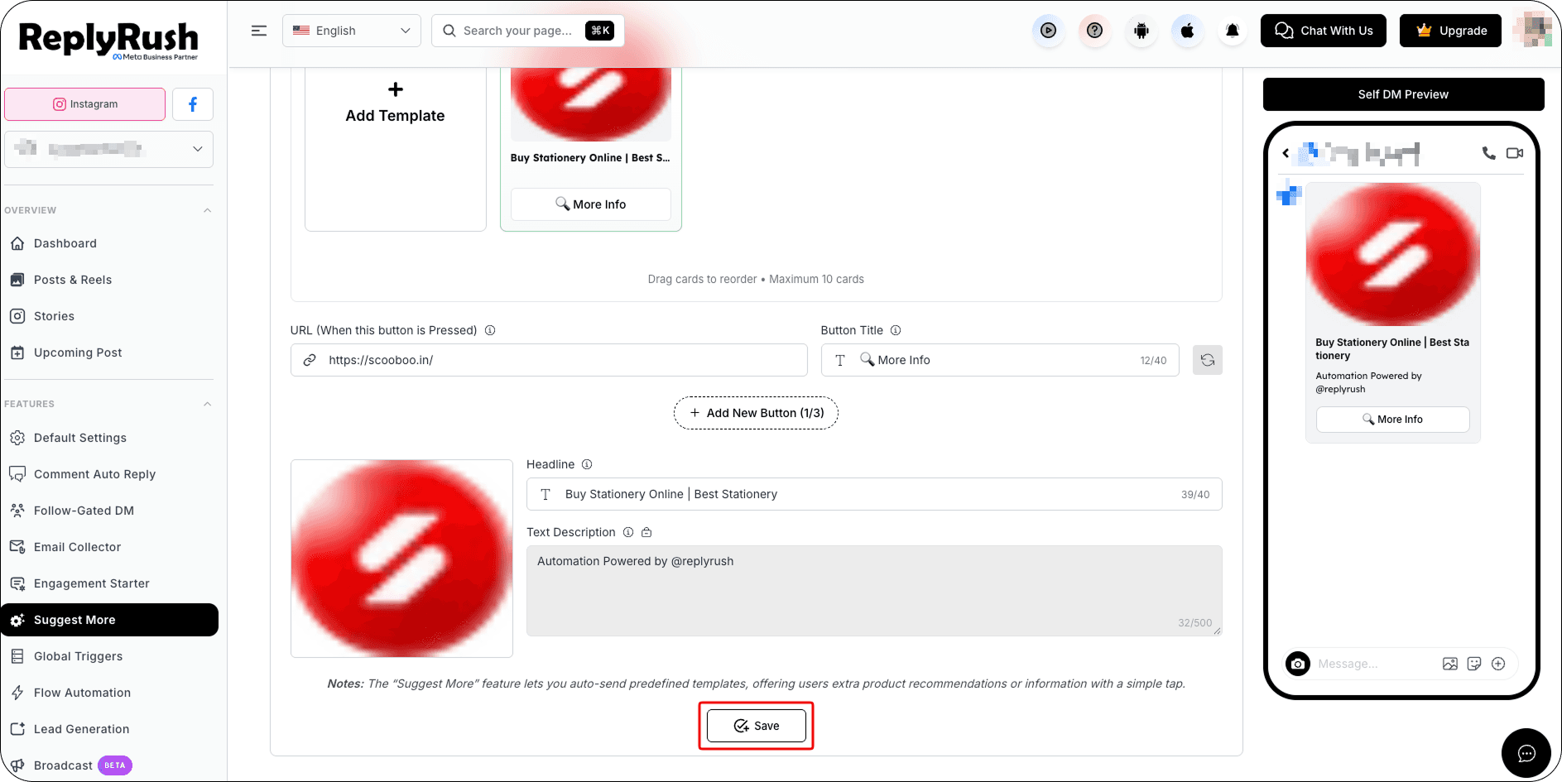Open the English language dropdown
Screen dimensions: 1562x782
(352, 31)
